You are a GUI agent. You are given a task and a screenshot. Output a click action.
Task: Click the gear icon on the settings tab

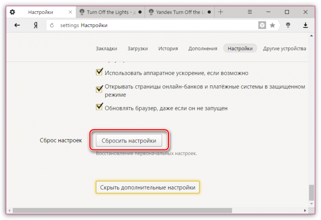[12, 12]
